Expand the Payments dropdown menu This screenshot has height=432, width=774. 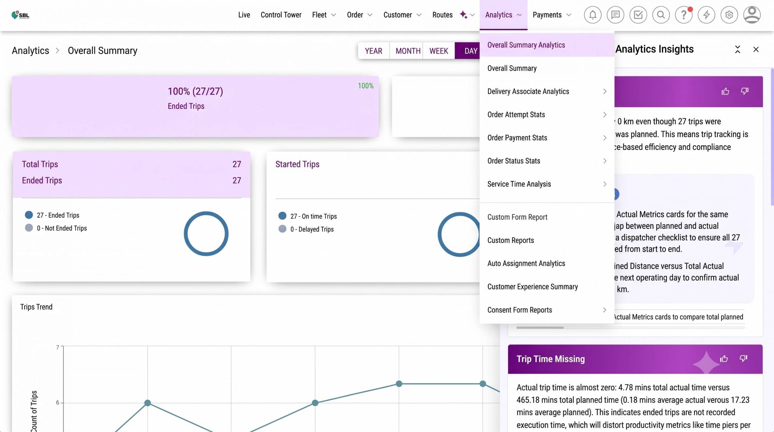(552, 15)
